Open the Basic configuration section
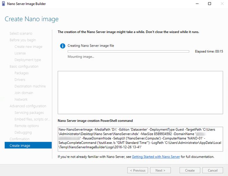228x176 pixels. [x=24, y=66]
